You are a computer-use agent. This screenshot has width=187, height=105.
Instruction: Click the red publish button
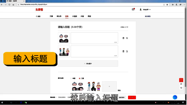tap(132, 98)
